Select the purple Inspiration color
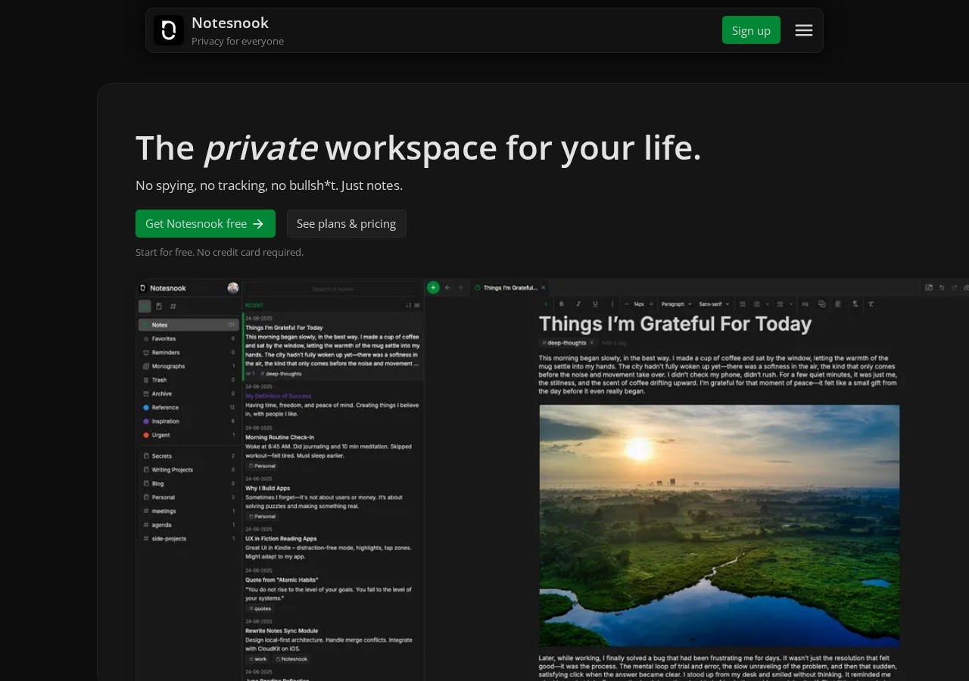This screenshot has height=681, width=969. click(x=189, y=421)
